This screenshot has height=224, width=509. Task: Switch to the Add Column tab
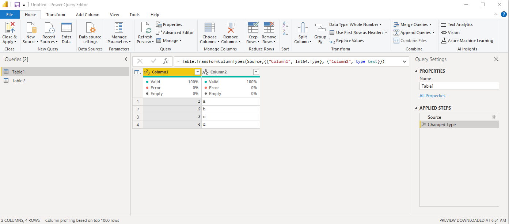(x=88, y=15)
